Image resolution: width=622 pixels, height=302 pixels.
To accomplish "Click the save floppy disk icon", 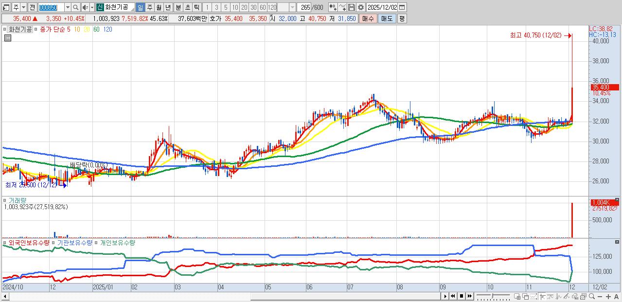I will click(351, 7).
